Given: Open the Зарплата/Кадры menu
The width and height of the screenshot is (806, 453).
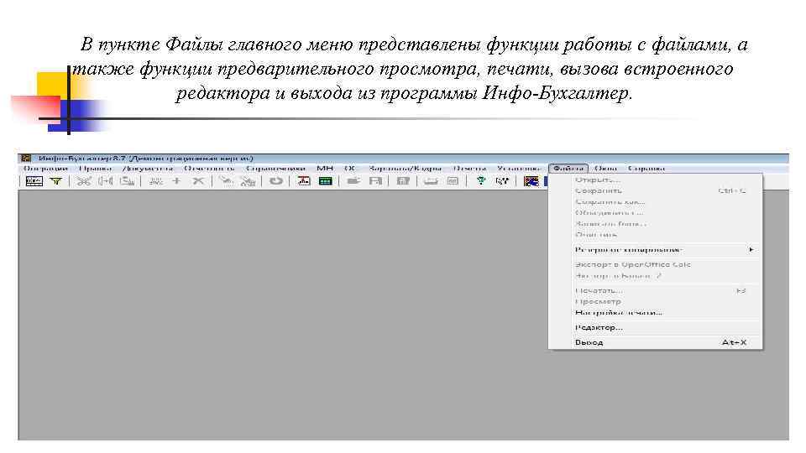Looking at the screenshot, I should 405,168.
